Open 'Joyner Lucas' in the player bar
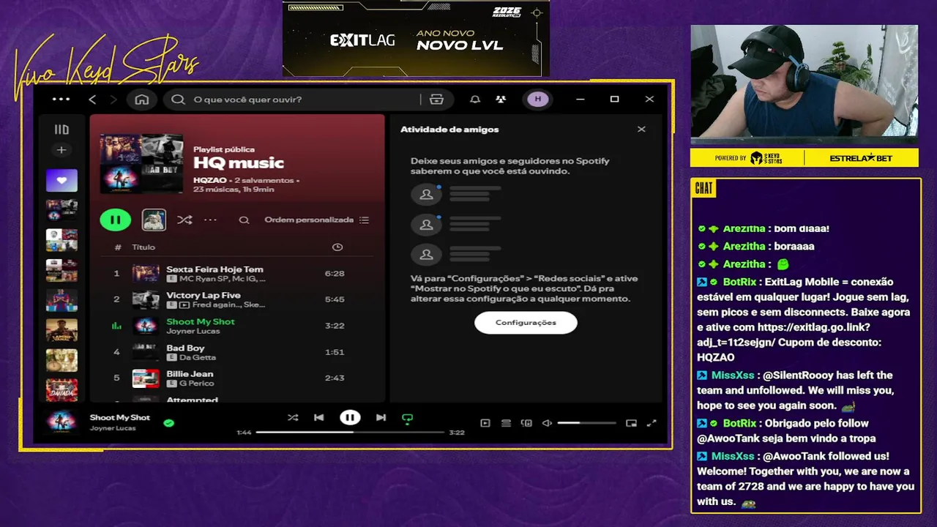 click(x=113, y=428)
